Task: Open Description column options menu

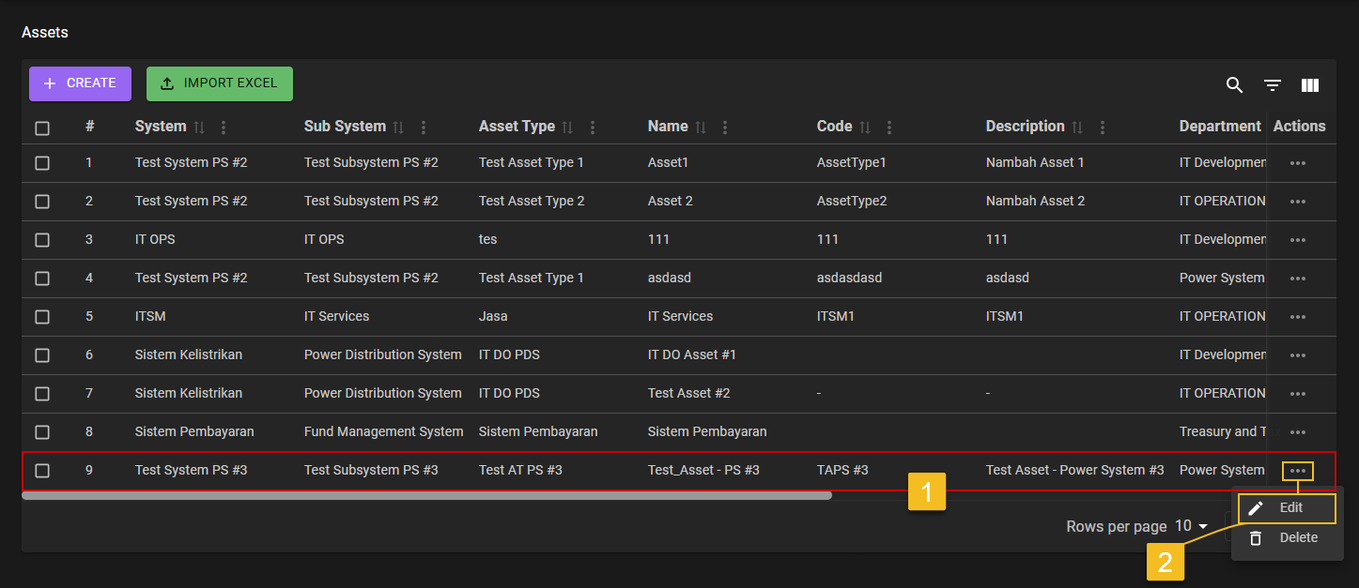Action: tap(1103, 128)
